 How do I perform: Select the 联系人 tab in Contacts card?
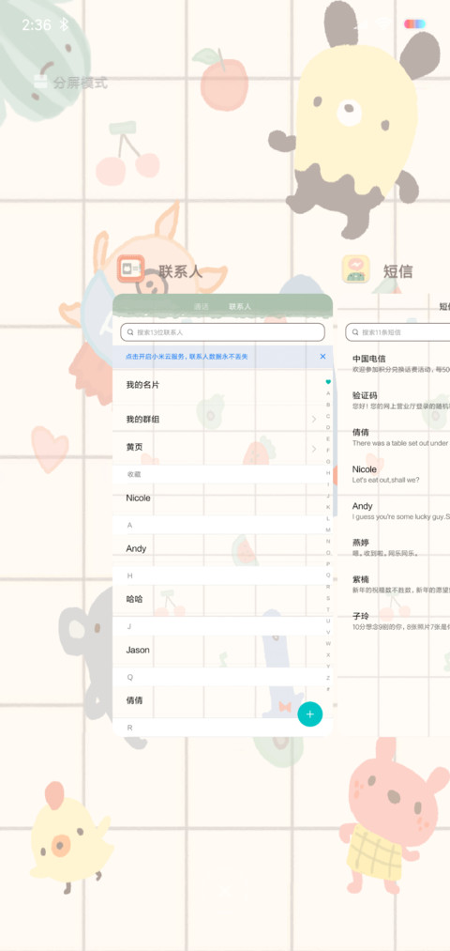(x=240, y=307)
